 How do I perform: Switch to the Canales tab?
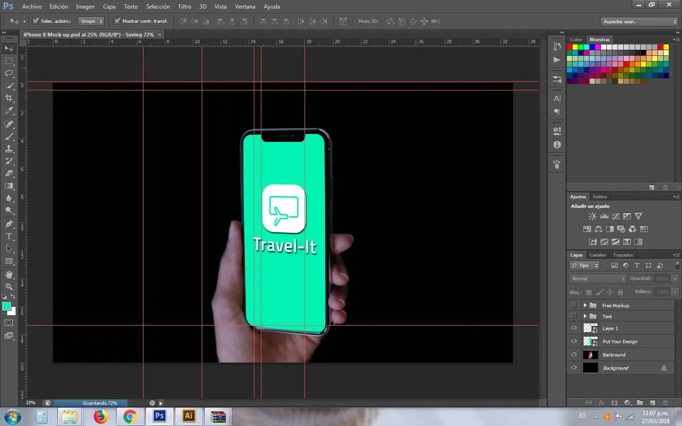(x=598, y=255)
